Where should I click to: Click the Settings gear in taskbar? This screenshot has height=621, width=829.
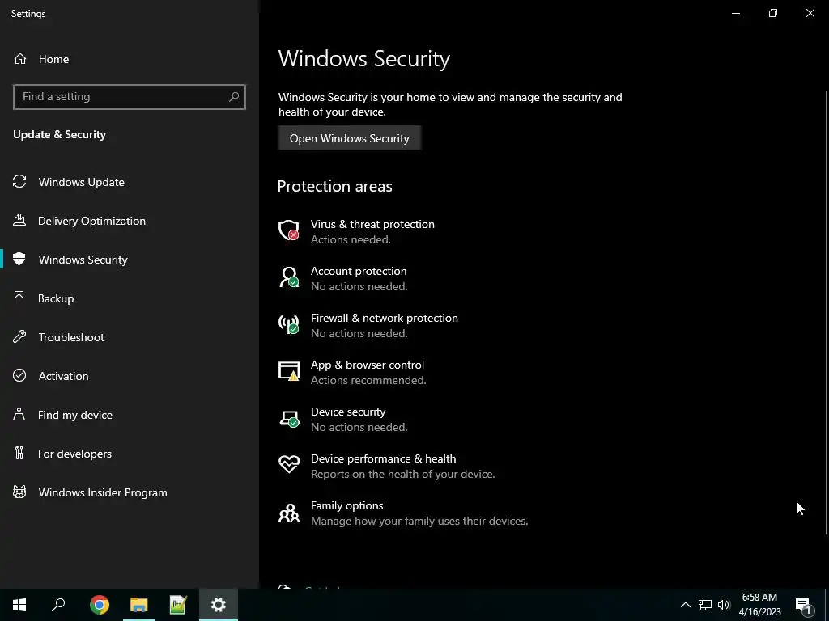tap(219, 605)
